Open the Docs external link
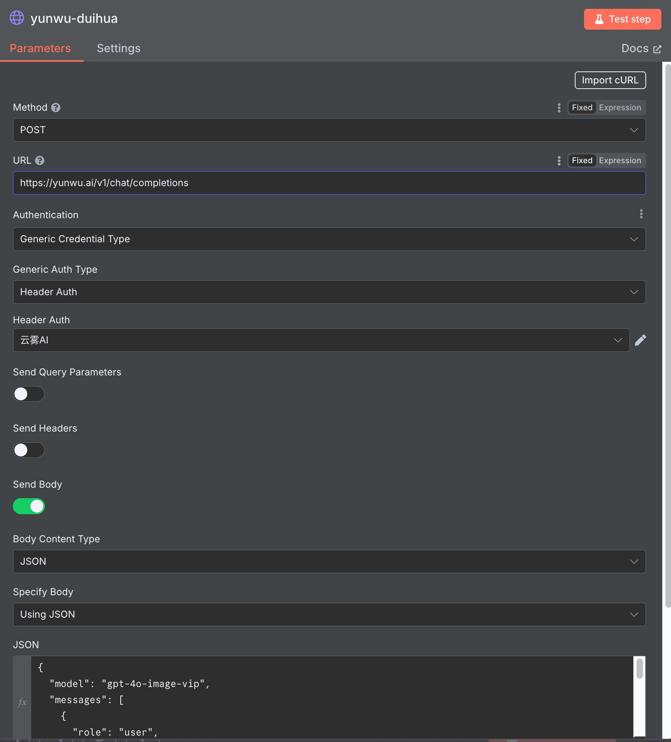 (x=641, y=49)
